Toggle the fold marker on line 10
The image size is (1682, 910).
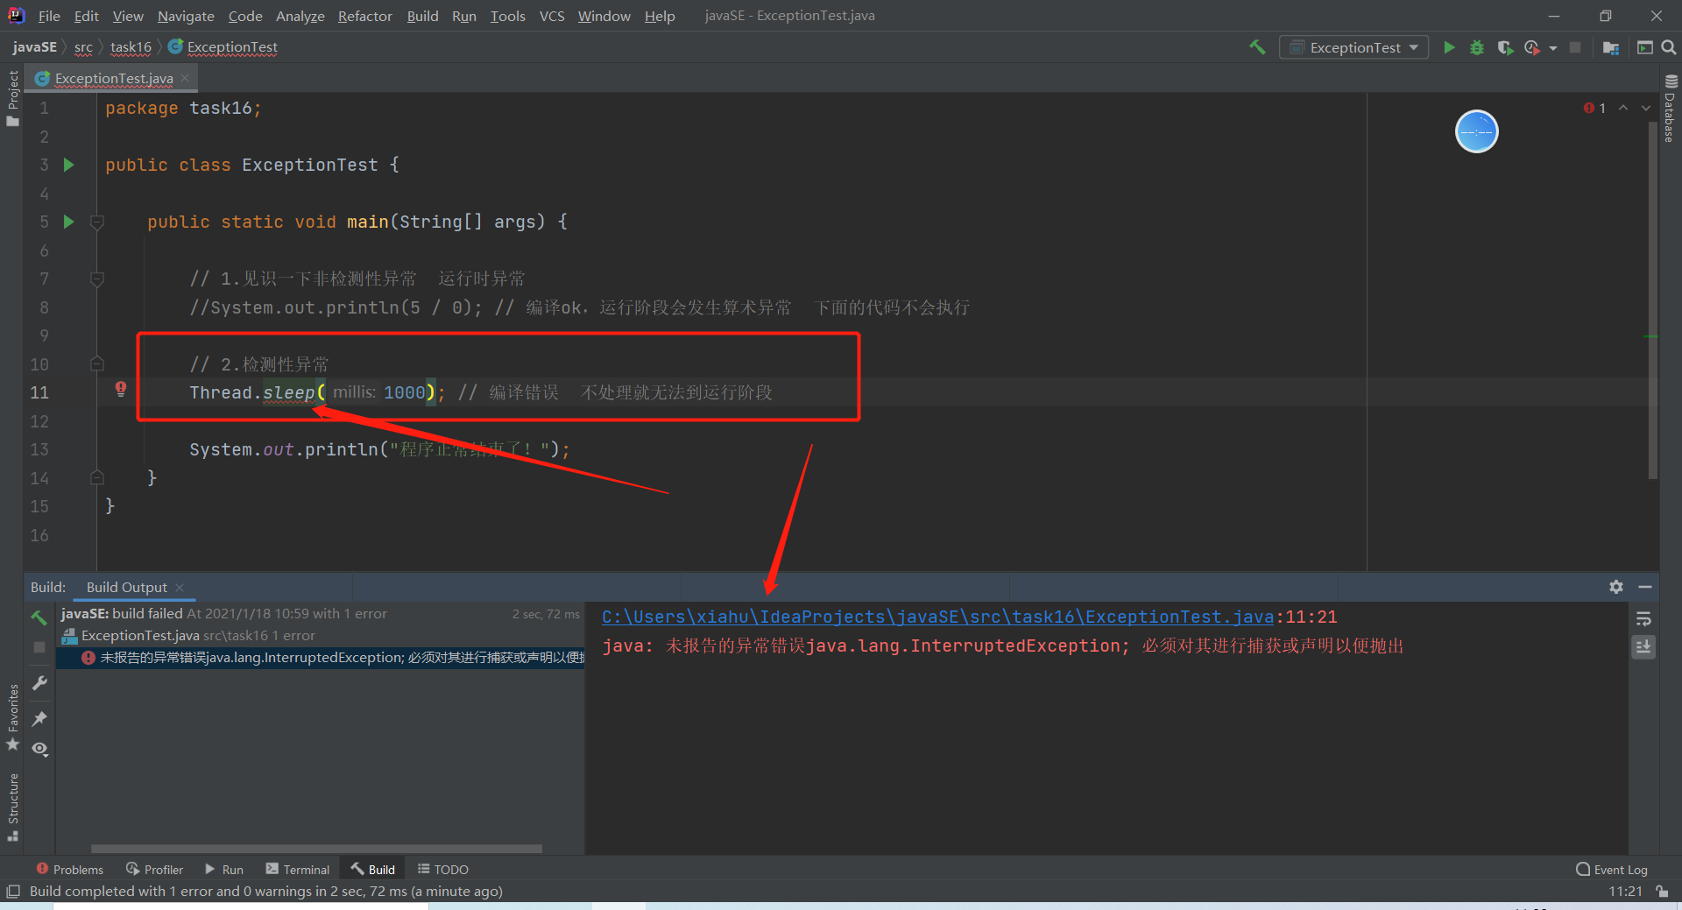click(x=97, y=363)
